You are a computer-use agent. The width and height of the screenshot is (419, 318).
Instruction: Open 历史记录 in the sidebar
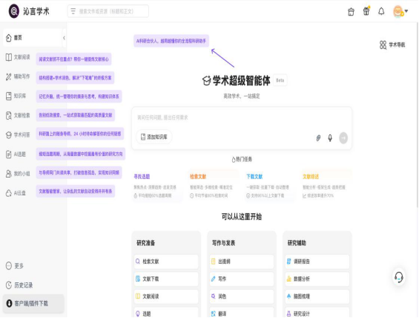click(19, 285)
